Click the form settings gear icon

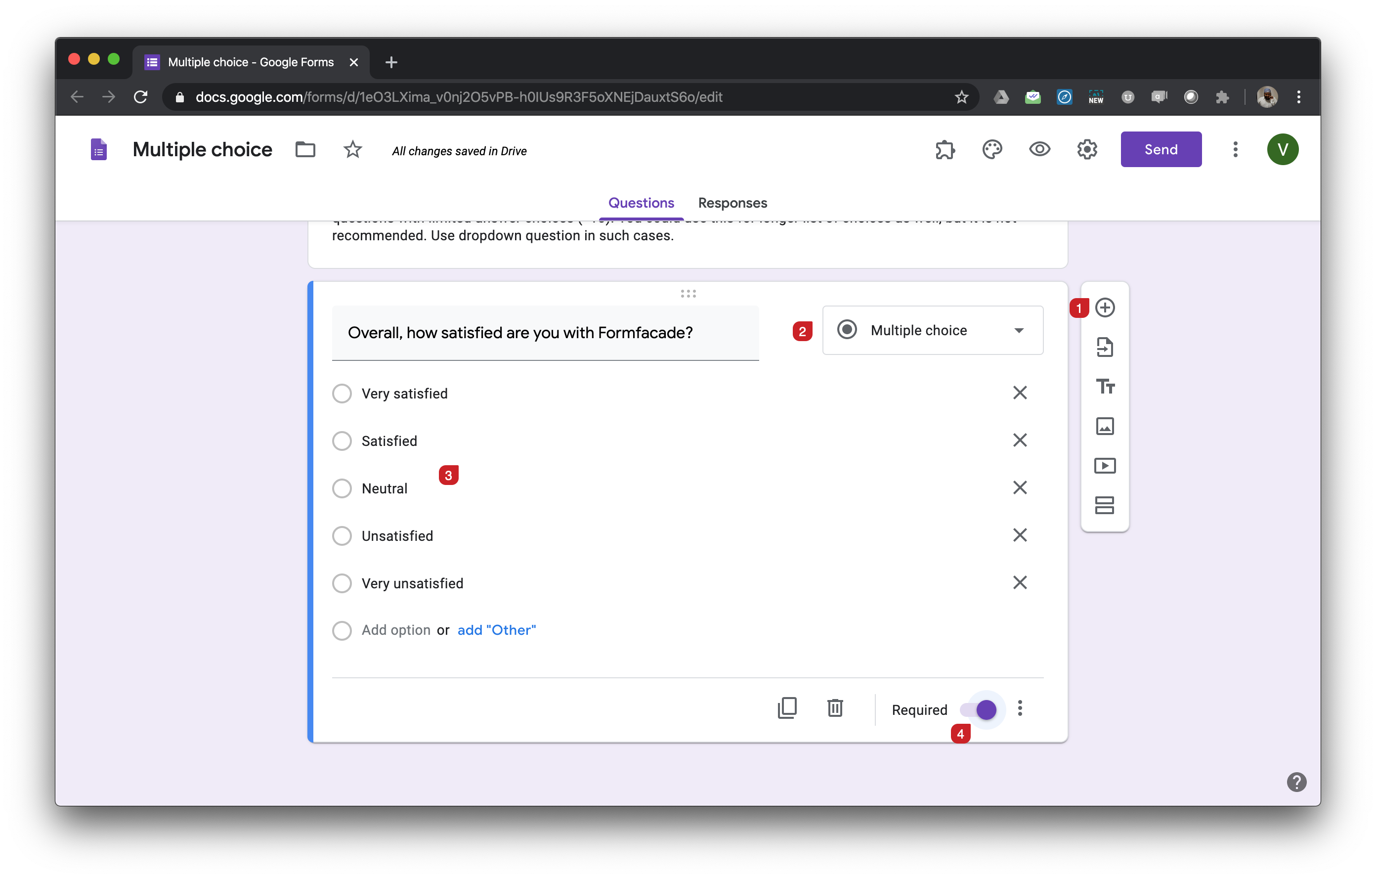tap(1087, 149)
